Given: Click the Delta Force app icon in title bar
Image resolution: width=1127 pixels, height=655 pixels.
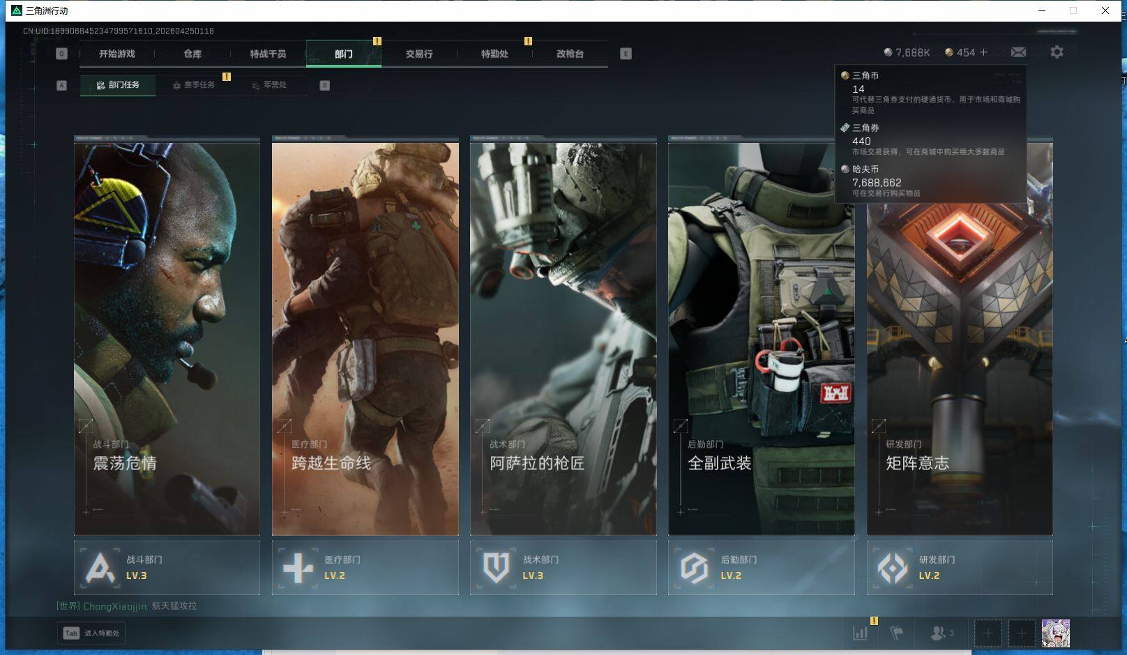Looking at the screenshot, I should [x=17, y=10].
